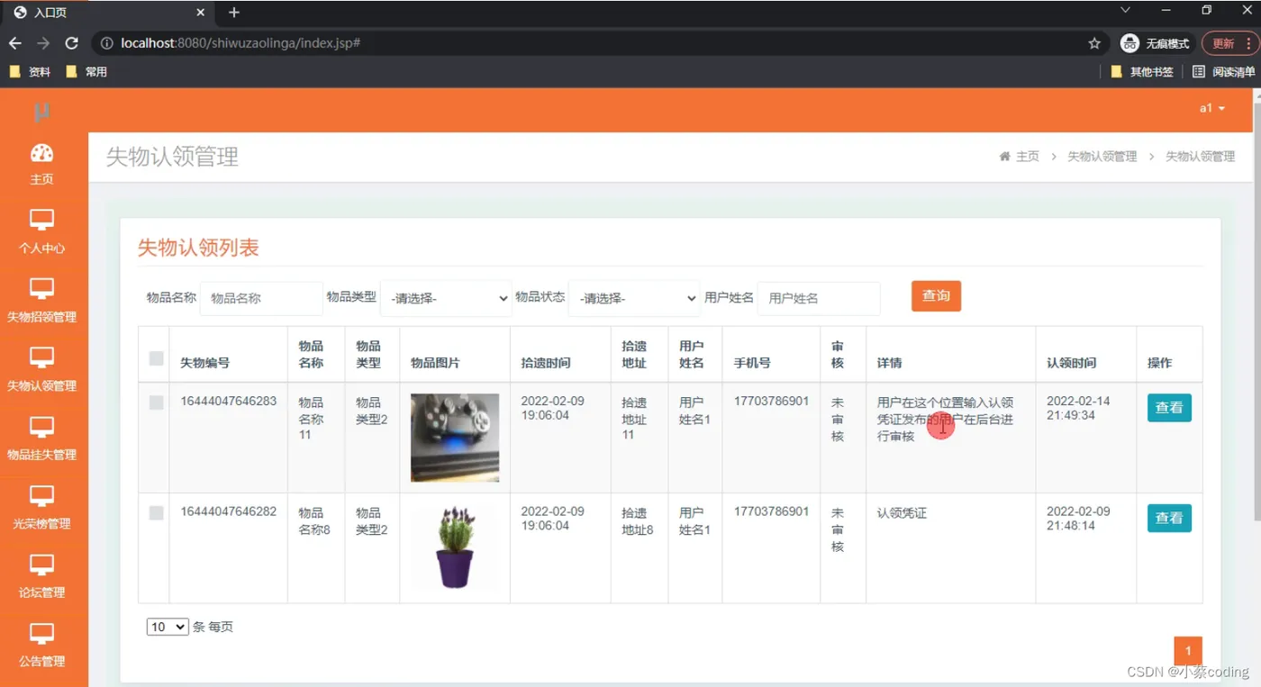Click first 失物认领管理 breadcrumb link
The height and width of the screenshot is (687, 1261).
click(1102, 157)
